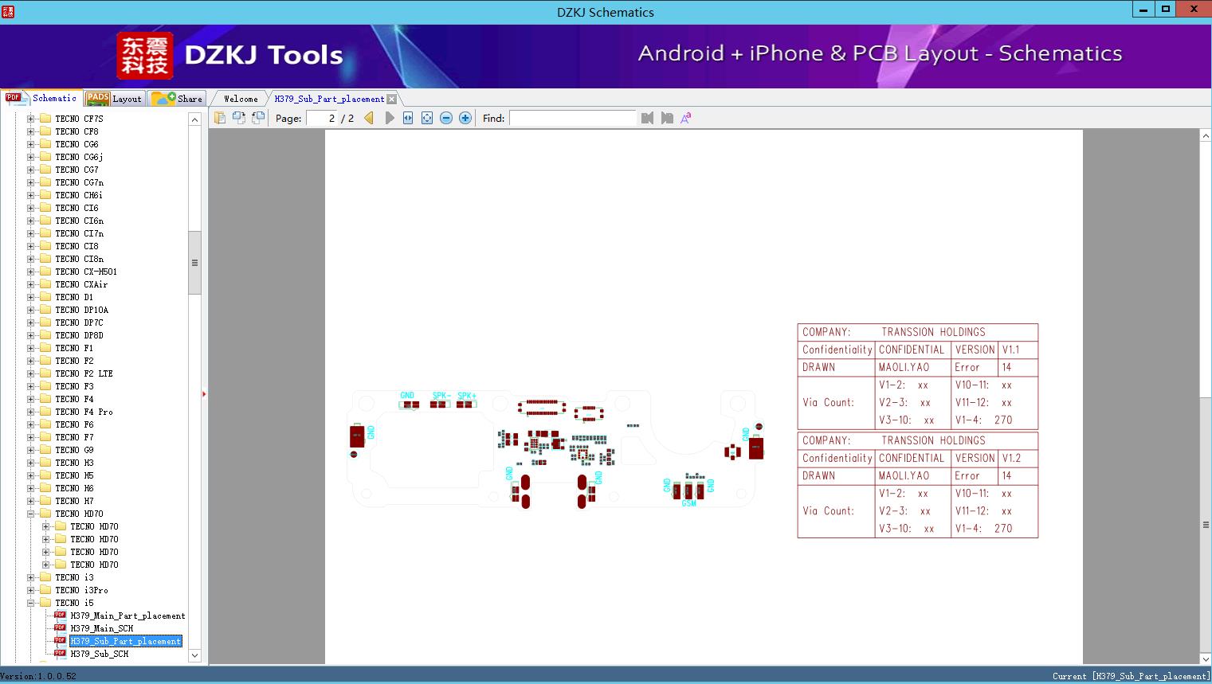Screen dimensions: 1212x684
Task: Open the Welcome tab
Action: 241,99
